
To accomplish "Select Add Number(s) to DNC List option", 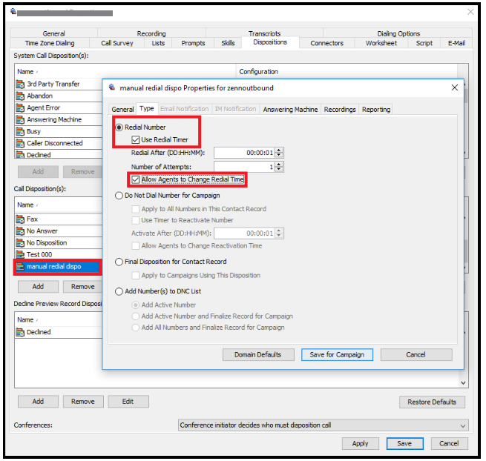I will tap(119, 292).
